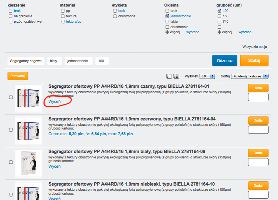Switch to list view icon
Screen dimensions: 278x200
click(x=169, y=76)
